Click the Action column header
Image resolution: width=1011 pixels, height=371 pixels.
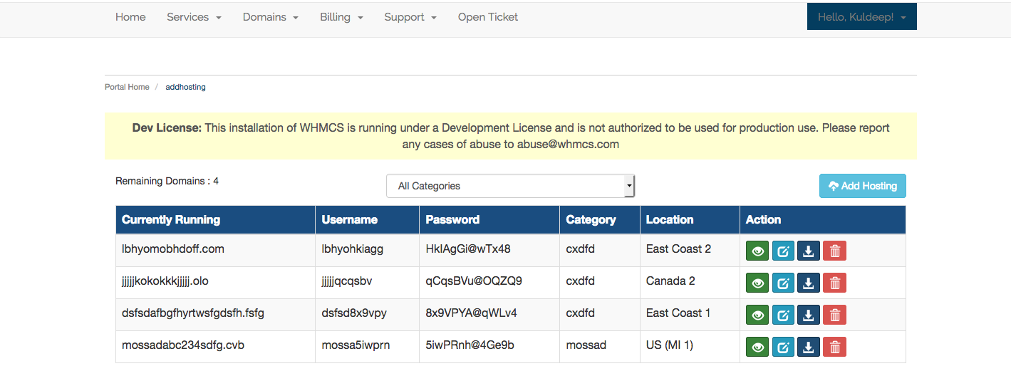pos(823,219)
